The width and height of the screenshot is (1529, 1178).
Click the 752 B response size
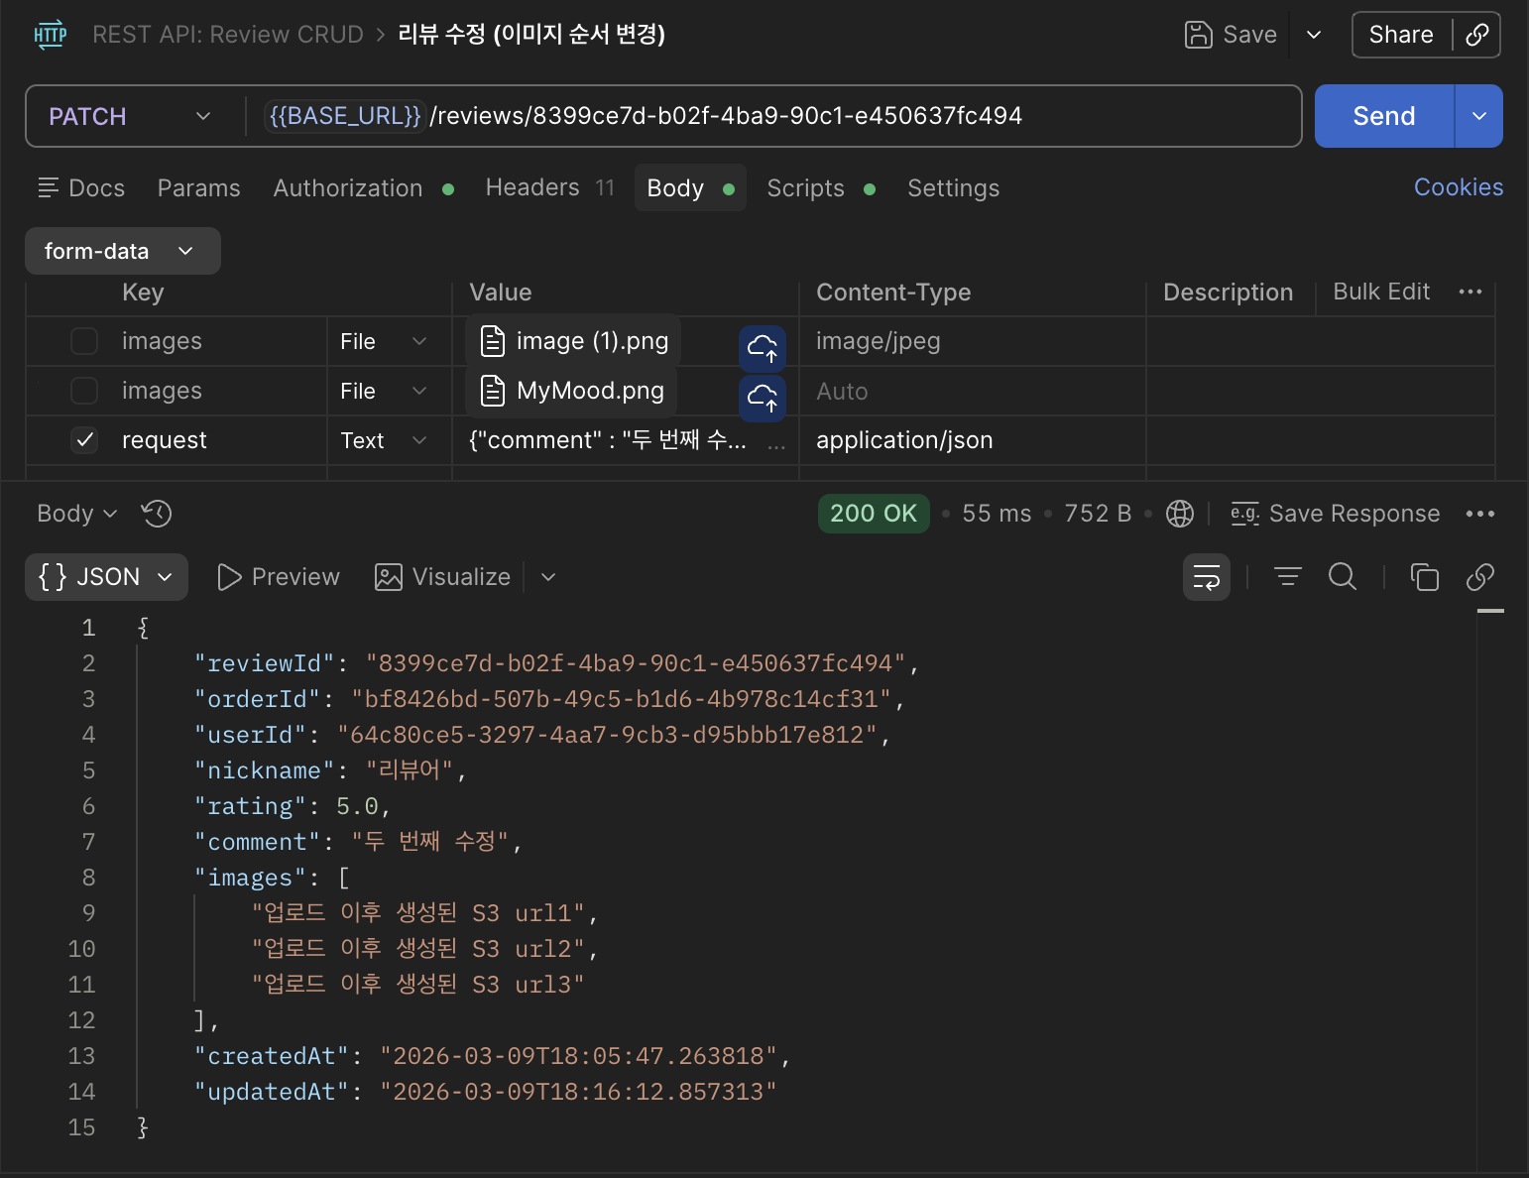tap(1098, 514)
